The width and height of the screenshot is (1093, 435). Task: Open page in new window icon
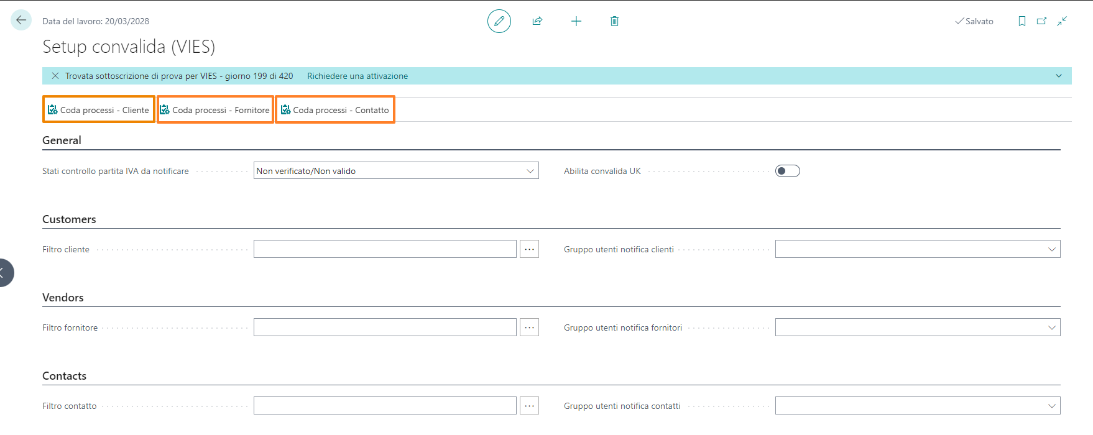(x=1041, y=21)
